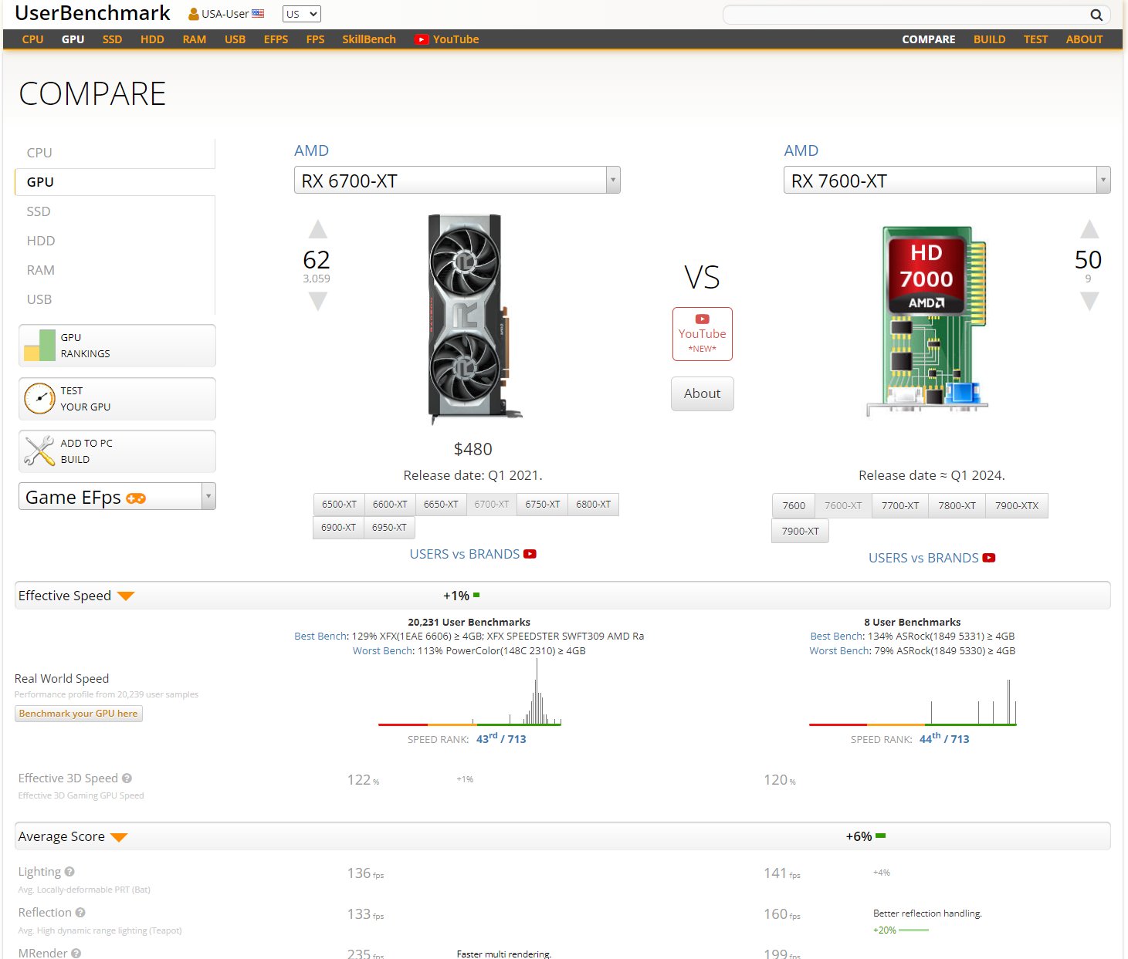The image size is (1128, 959).
Task: Click the $480 price text
Action: coord(473,449)
